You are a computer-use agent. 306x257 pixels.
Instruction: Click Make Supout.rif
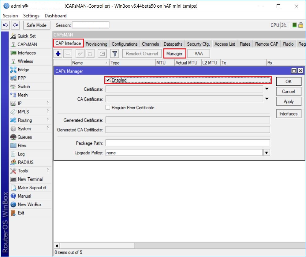pos(32,188)
